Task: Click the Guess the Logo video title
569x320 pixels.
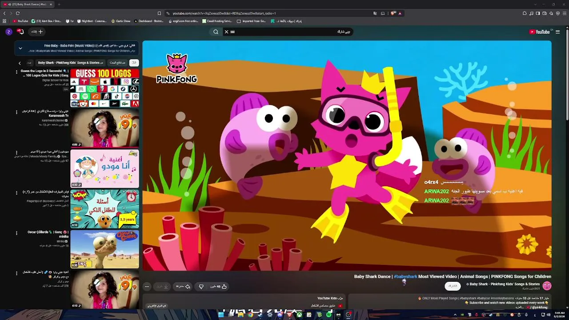Action: [x=44, y=73]
